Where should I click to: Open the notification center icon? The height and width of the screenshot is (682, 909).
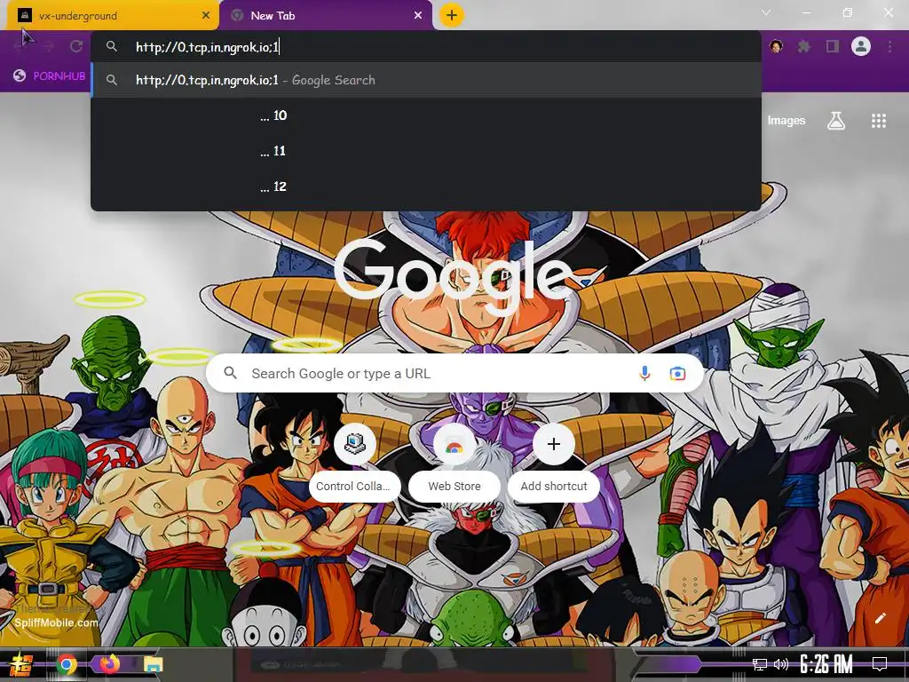click(880, 664)
